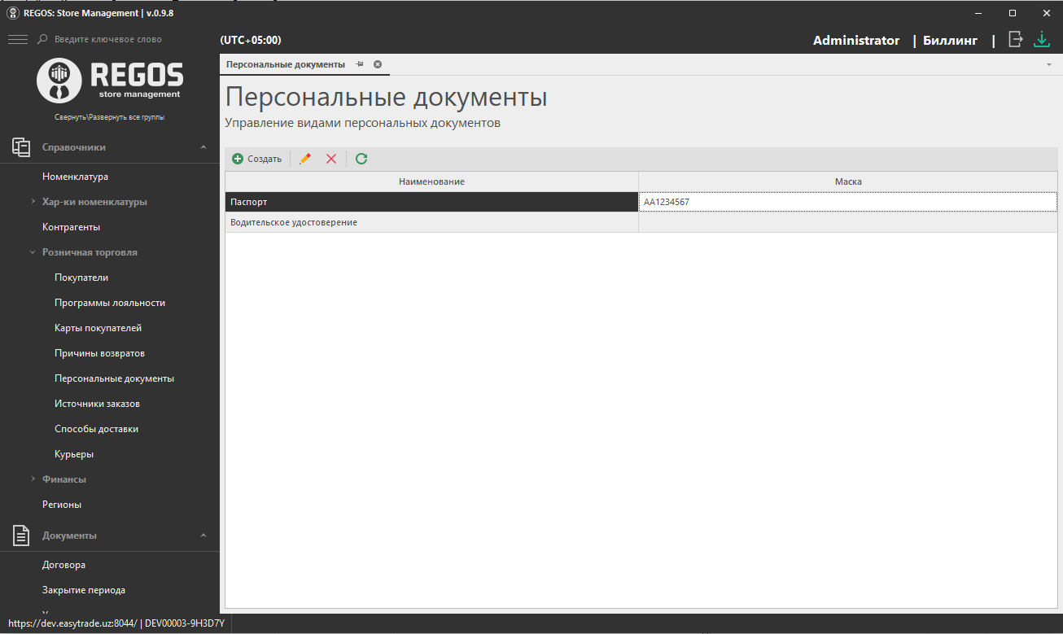This screenshot has height=634, width=1063.
Task: Click the logout icon in header
Action: coord(1015,39)
